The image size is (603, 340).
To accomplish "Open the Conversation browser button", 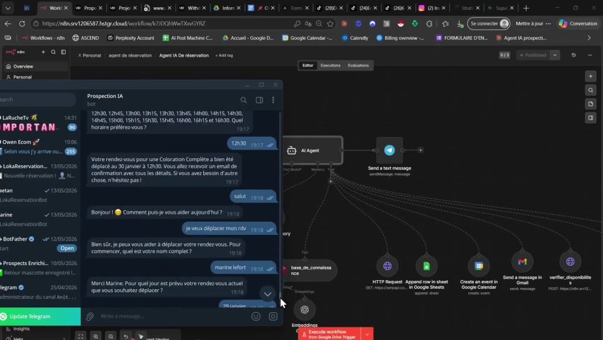I will 578,24.
